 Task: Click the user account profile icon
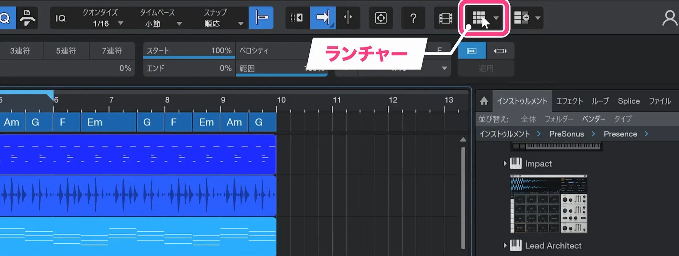point(669,18)
